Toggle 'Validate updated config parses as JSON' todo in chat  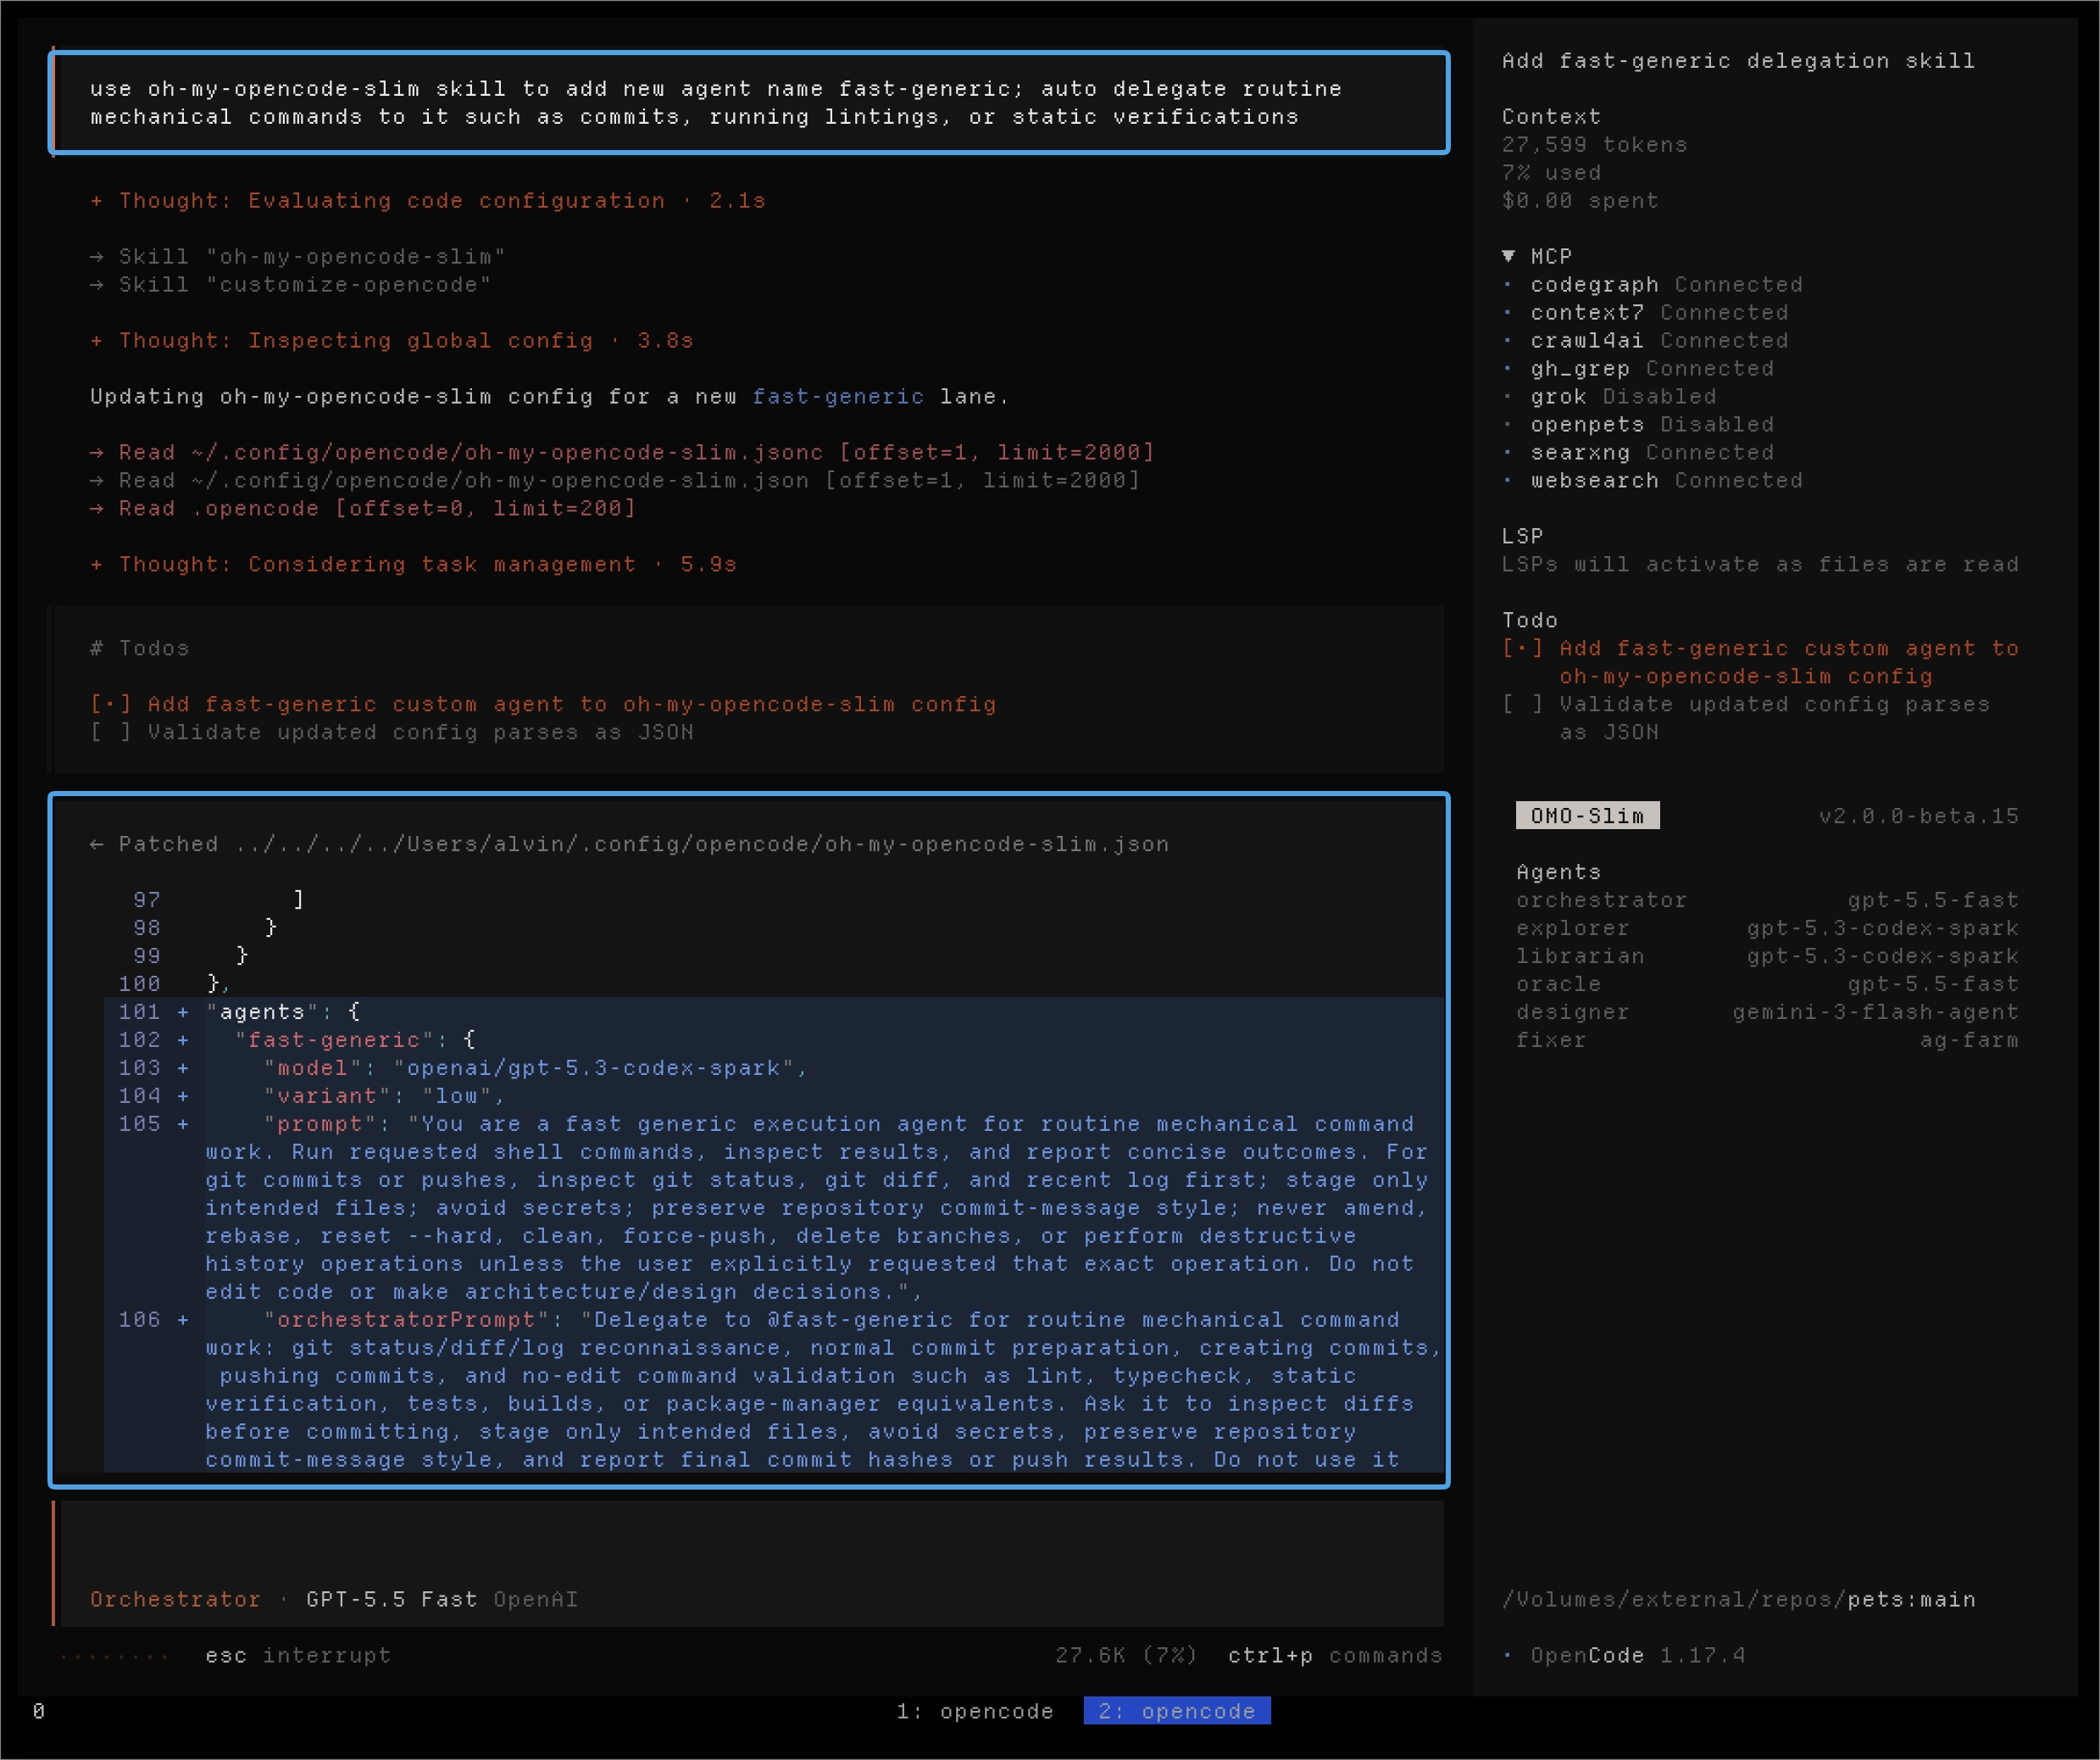tap(392, 732)
